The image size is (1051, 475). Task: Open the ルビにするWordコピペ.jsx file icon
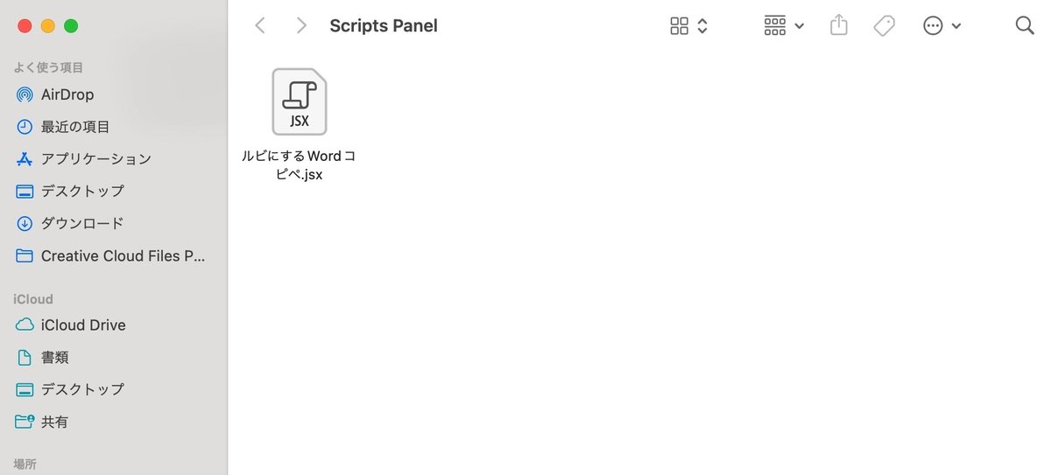pos(300,102)
